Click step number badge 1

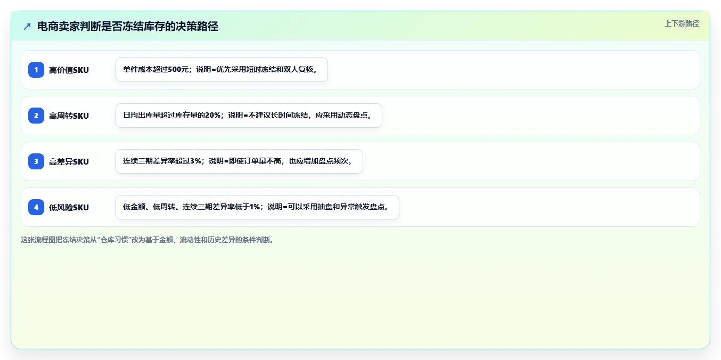[x=36, y=70]
